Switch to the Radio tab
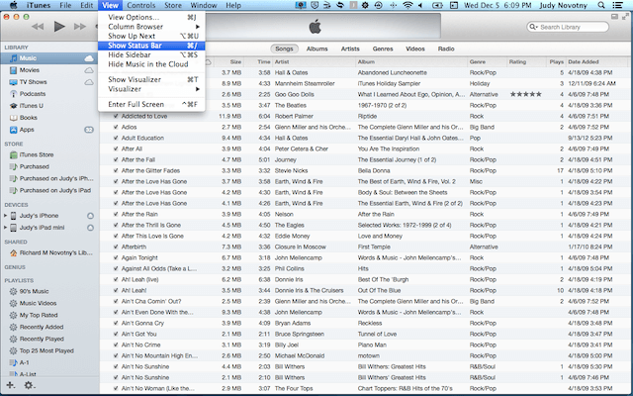Screen dimensions: 633x396 point(446,49)
